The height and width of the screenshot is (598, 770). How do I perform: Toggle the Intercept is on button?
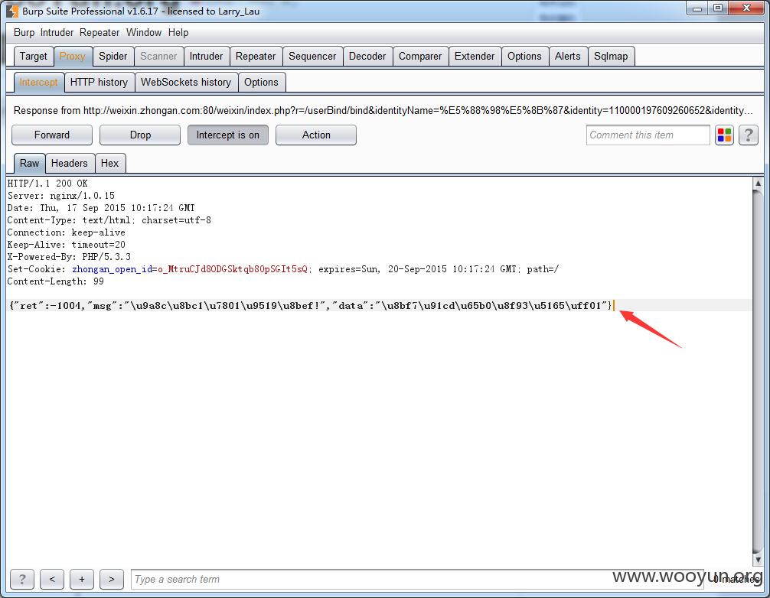click(228, 135)
